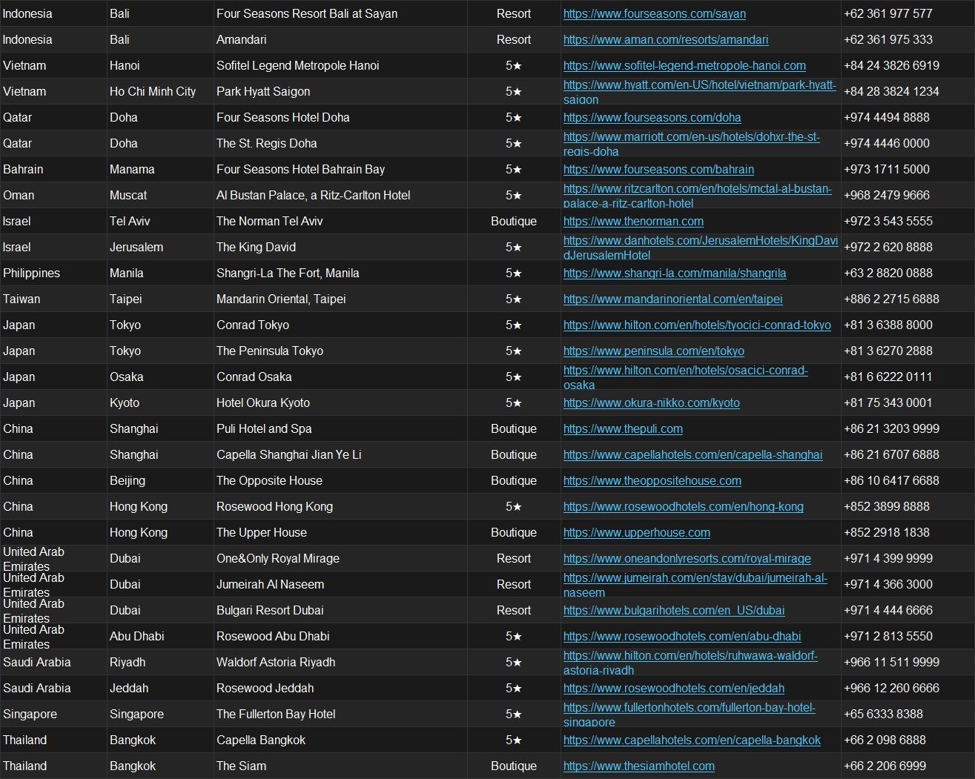
Task: Visit the thenorman.com link
Action: coord(633,222)
